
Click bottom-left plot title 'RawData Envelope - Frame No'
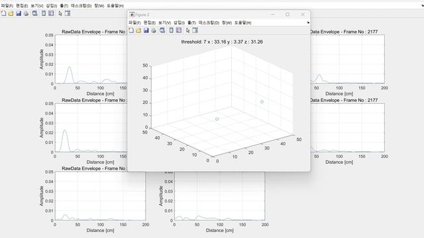pos(93,169)
